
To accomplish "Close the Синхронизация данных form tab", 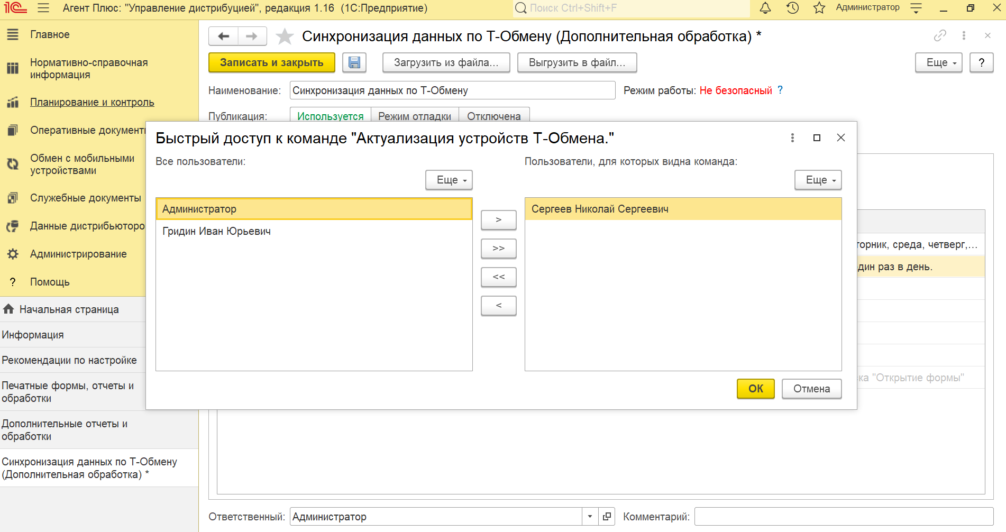I will pyautogui.click(x=987, y=35).
